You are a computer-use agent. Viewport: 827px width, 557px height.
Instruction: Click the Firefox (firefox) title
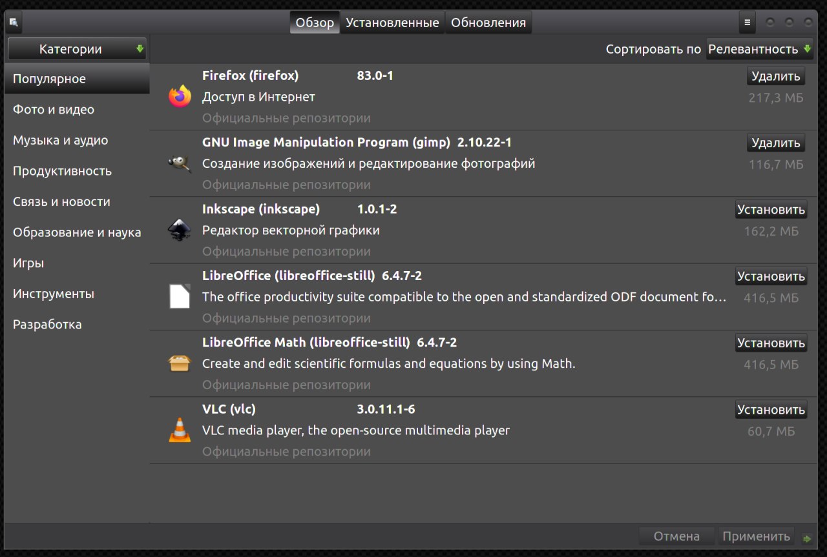click(x=251, y=76)
